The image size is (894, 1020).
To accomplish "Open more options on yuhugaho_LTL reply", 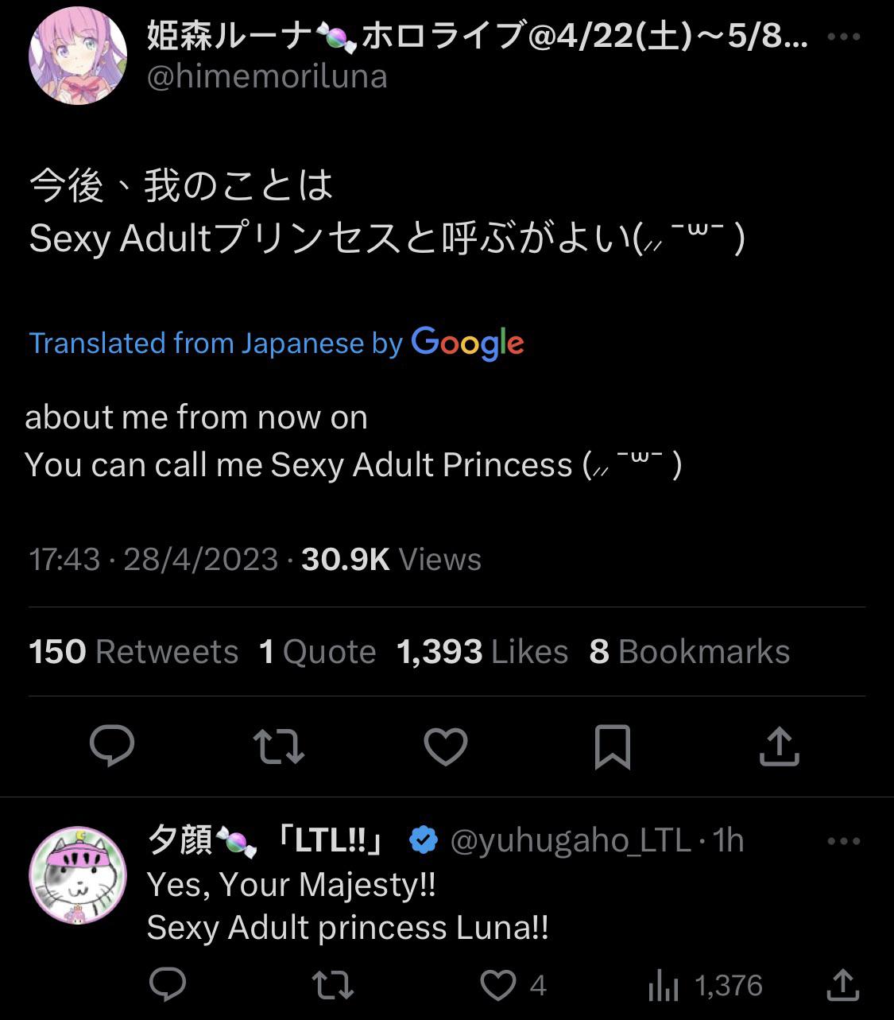I will click(843, 841).
